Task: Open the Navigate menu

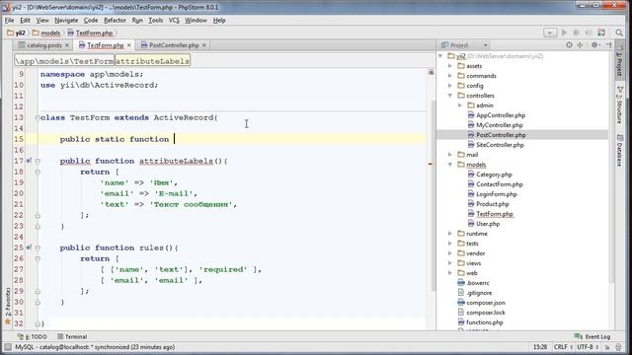Action: click(x=66, y=20)
